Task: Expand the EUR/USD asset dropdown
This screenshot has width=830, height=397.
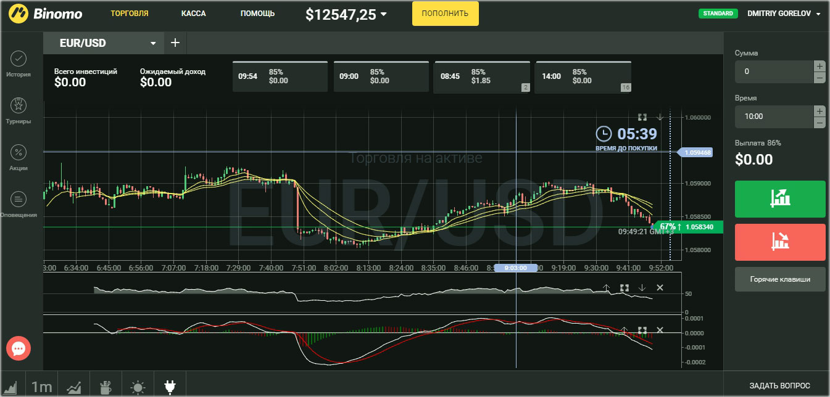Action: pyautogui.click(x=153, y=43)
